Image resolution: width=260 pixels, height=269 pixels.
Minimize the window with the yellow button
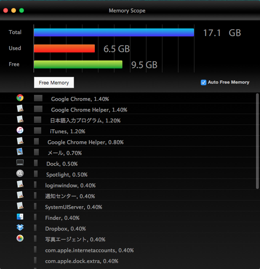tap(14, 10)
